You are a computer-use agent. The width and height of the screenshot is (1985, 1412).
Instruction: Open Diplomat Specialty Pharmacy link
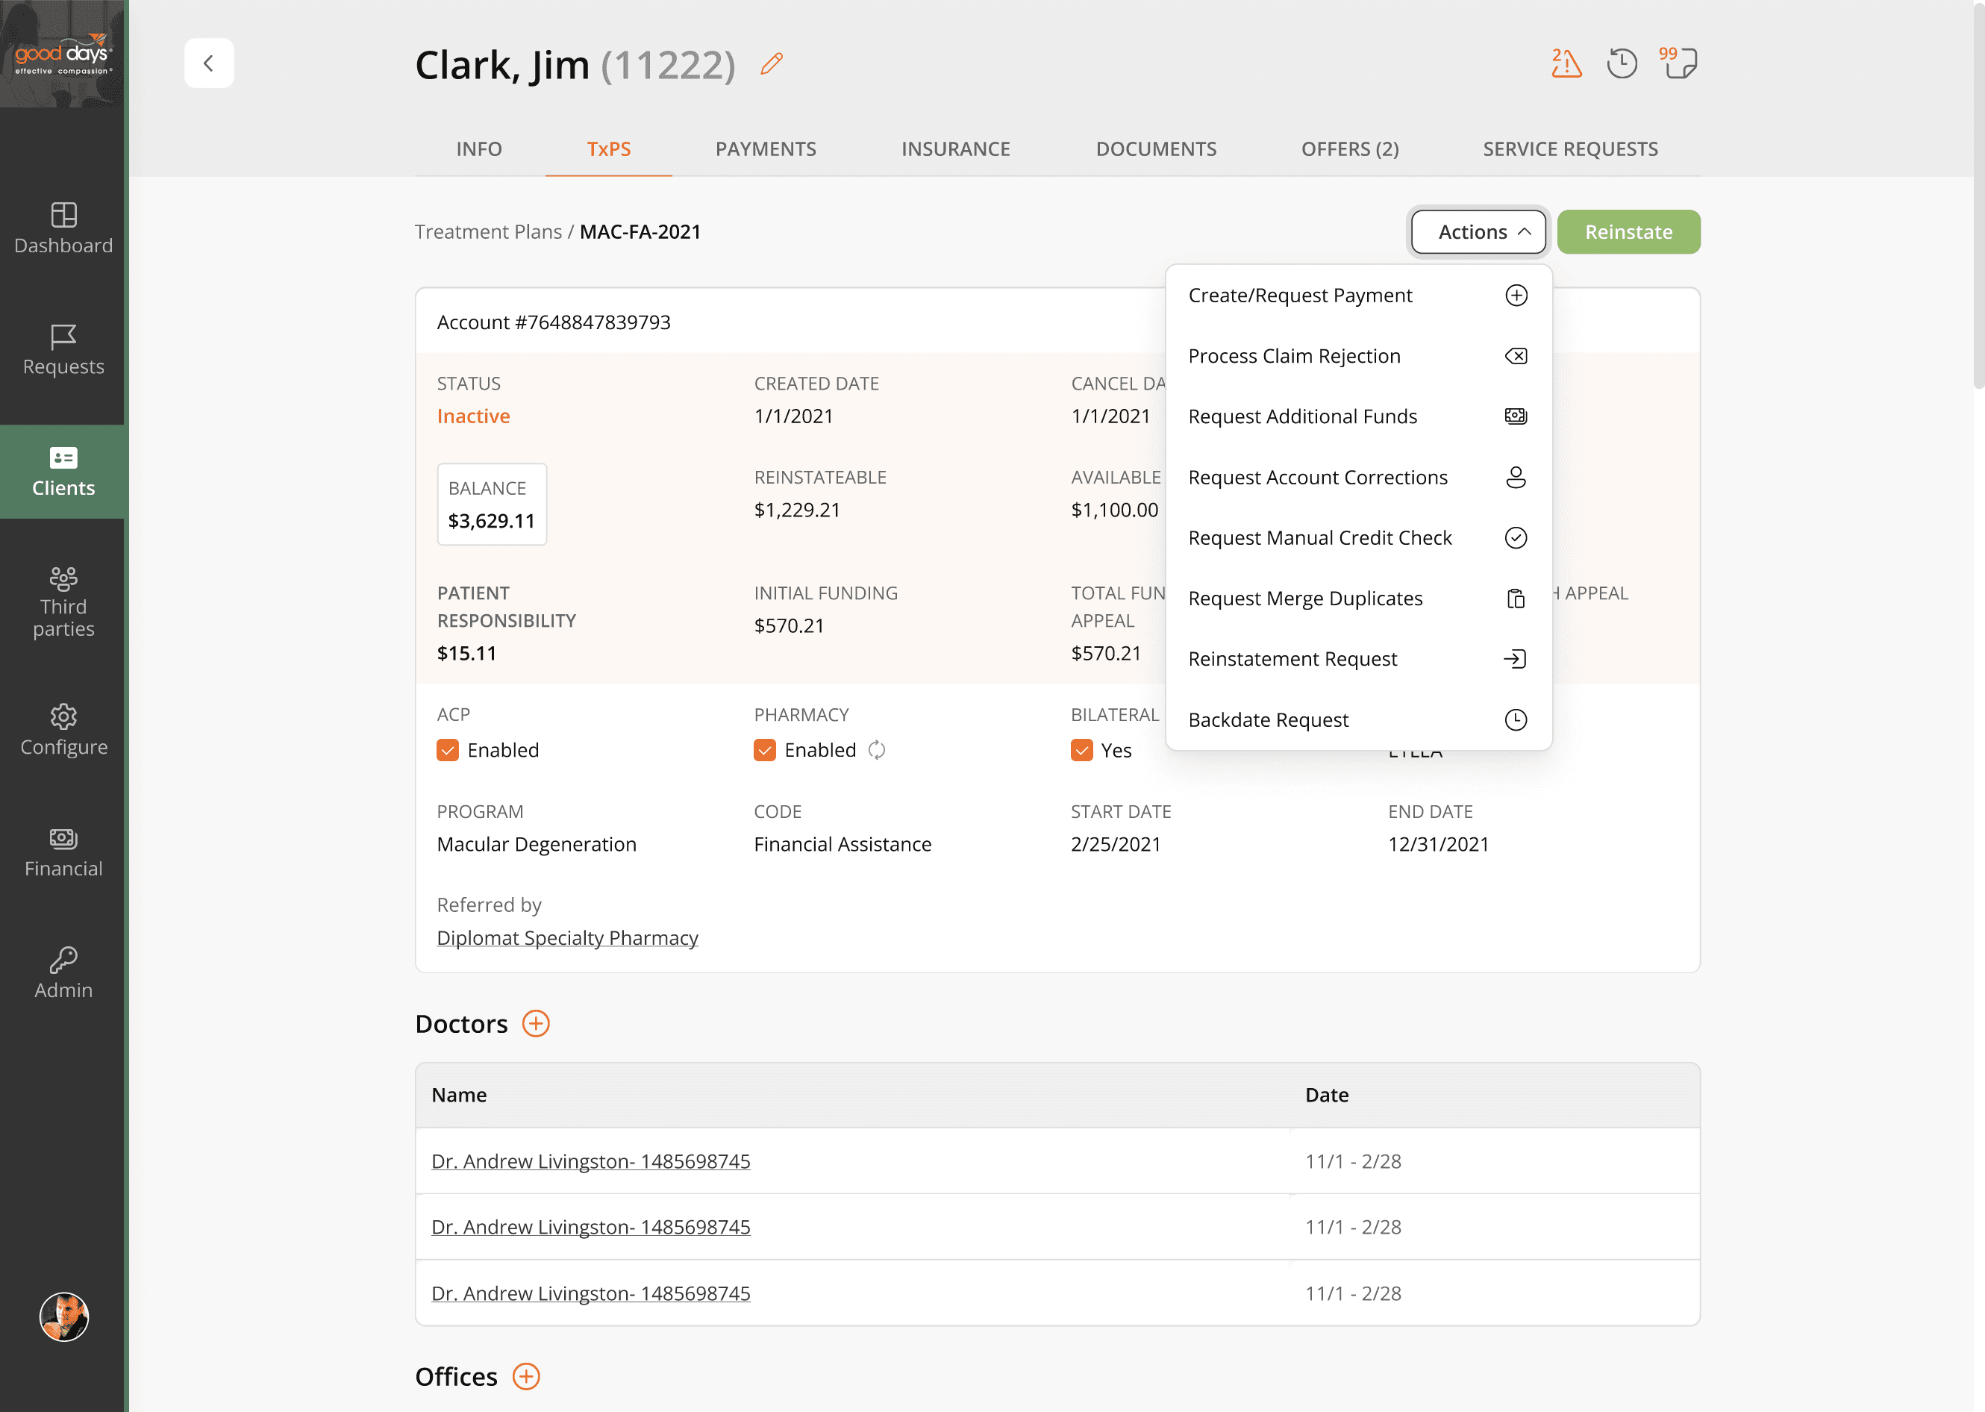pos(567,937)
